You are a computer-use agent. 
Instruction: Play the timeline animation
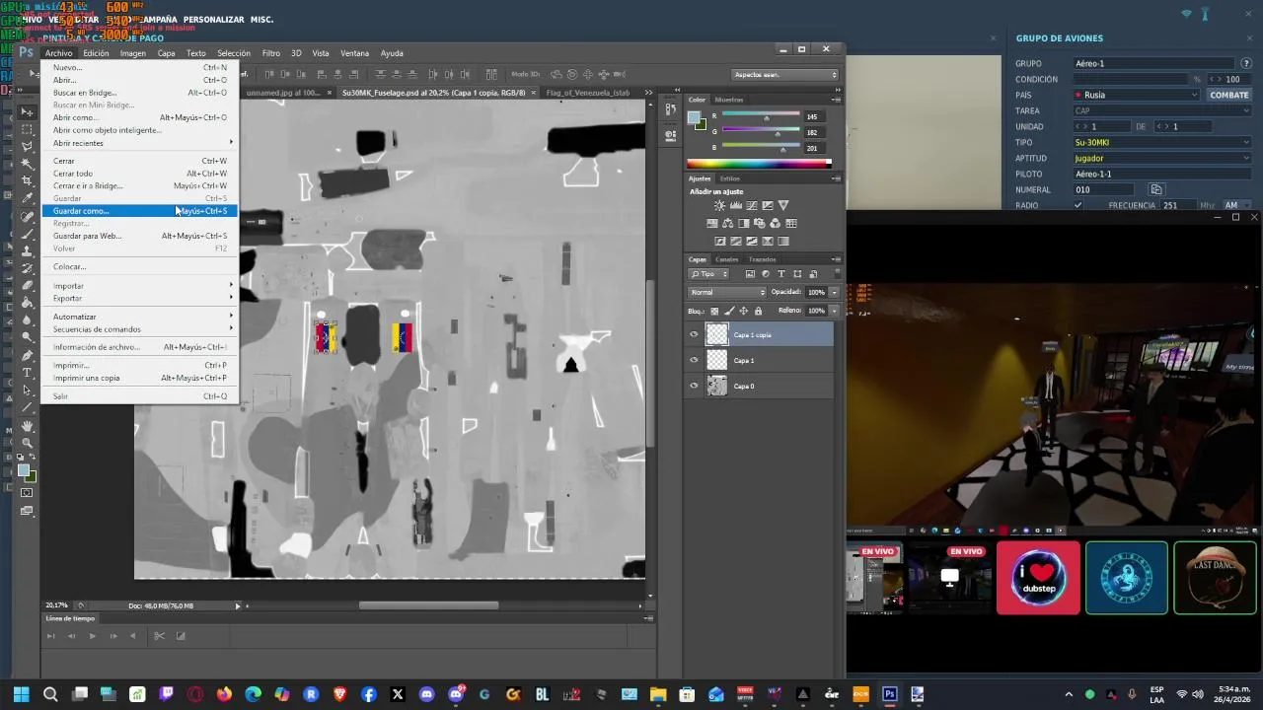[x=92, y=636]
